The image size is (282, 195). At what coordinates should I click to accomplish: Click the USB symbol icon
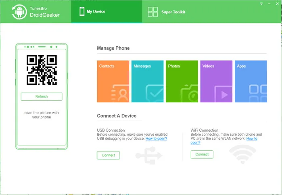coord(149,156)
